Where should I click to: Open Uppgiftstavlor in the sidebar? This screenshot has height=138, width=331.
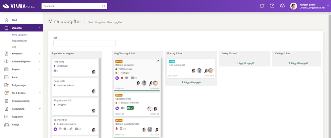[20, 41]
